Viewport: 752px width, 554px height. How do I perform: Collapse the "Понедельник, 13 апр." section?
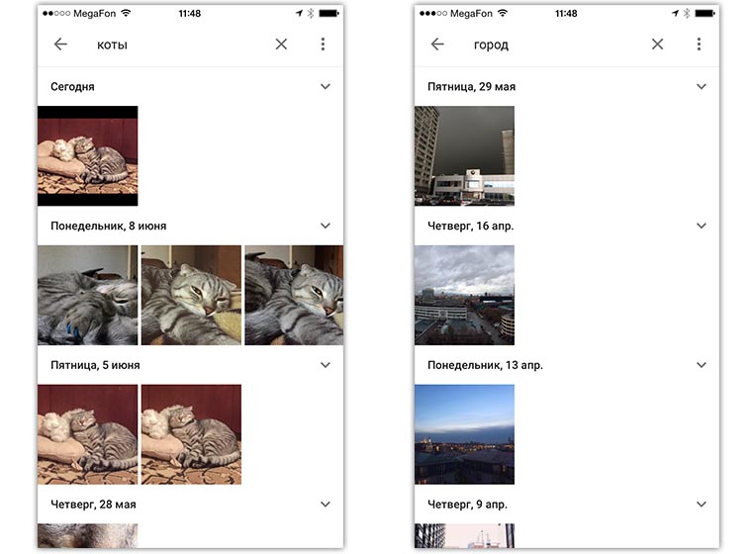point(702,365)
